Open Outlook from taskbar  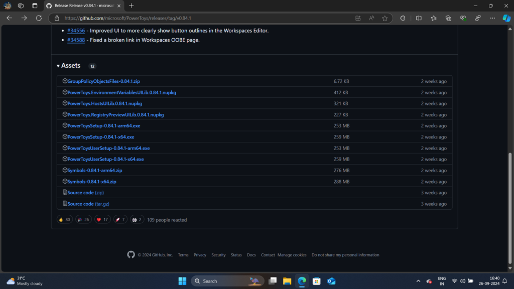pos(331,281)
